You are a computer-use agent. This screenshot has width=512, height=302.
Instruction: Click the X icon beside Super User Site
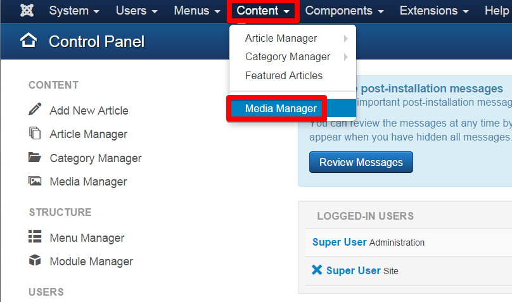pyautogui.click(x=317, y=270)
